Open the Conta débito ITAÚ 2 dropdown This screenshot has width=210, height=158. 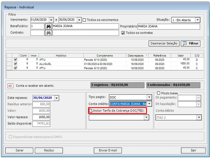tap(199, 117)
